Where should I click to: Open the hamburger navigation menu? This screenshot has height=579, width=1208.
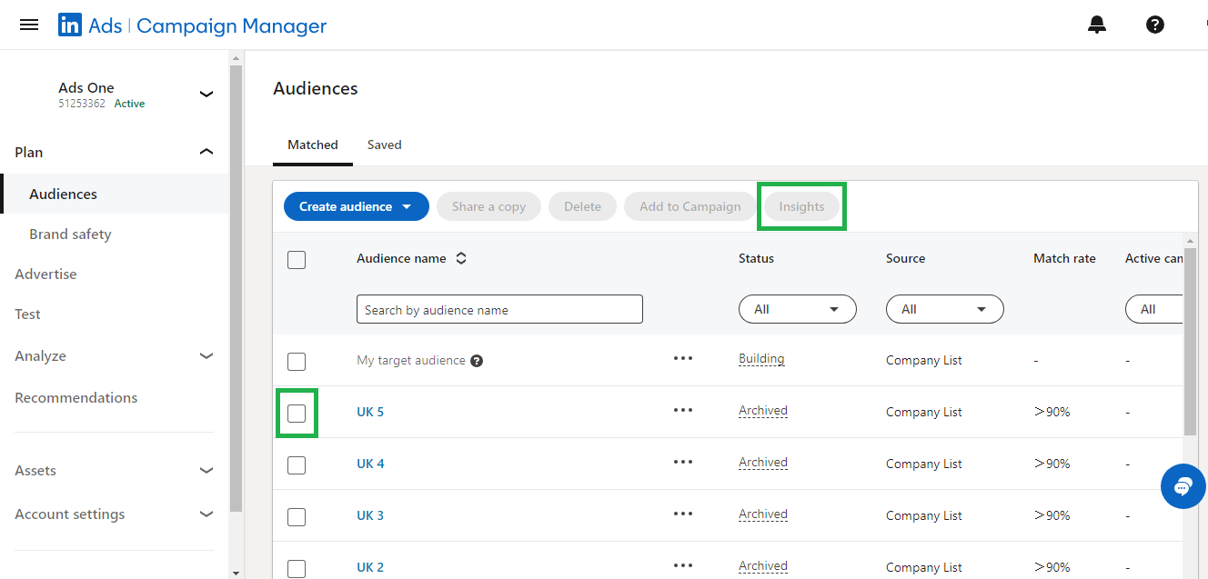[29, 25]
